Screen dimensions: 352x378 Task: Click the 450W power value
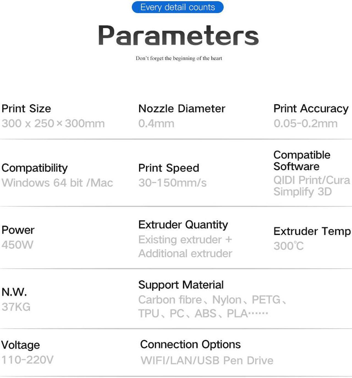17,245
